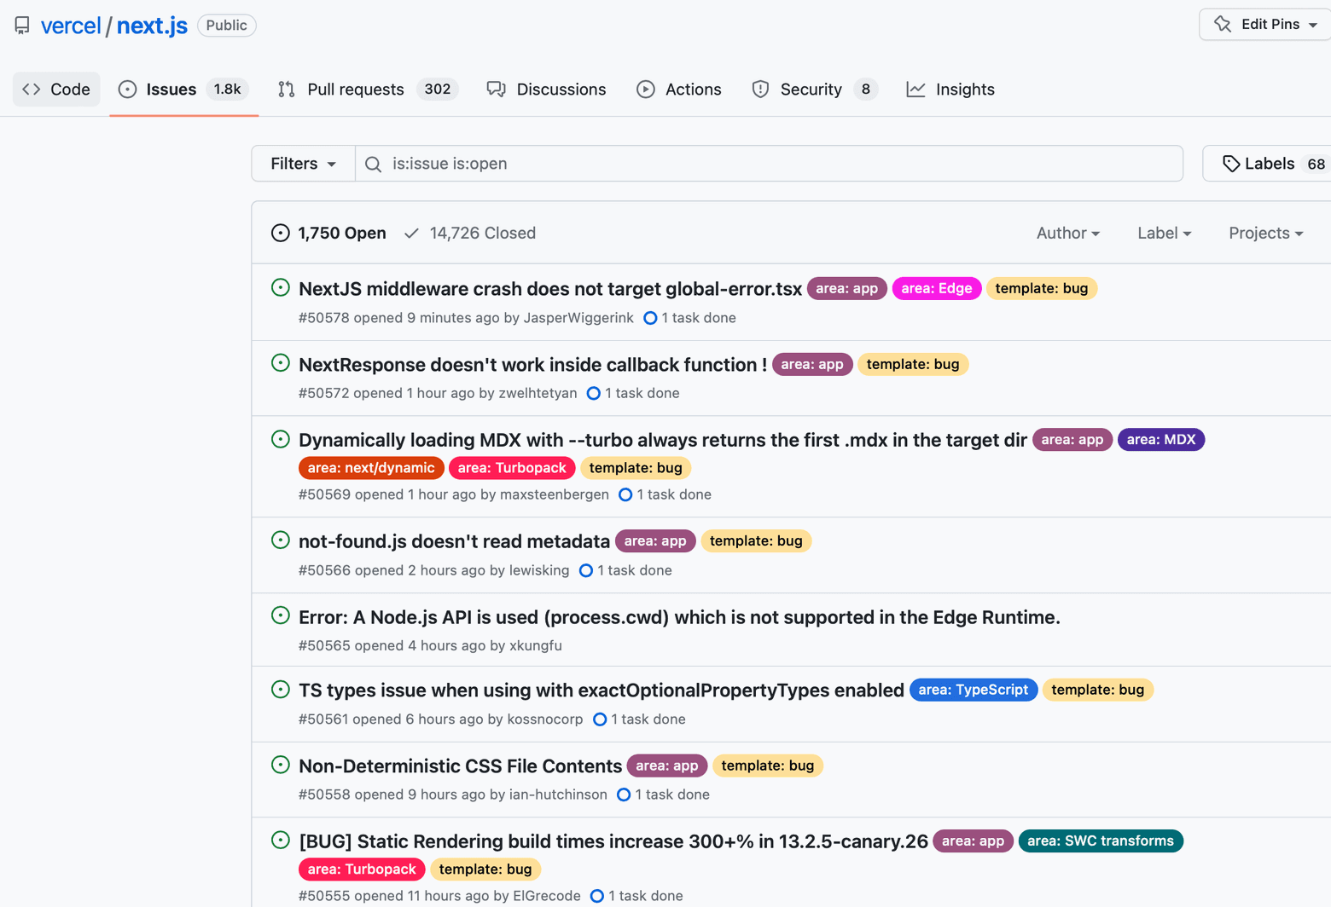Click author JasperWiggerink on issue #50578
This screenshot has height=907, width=1331.
pos(578,318)
